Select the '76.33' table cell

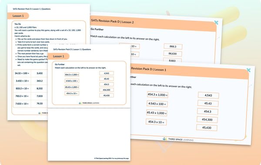(x=40, y=104)
